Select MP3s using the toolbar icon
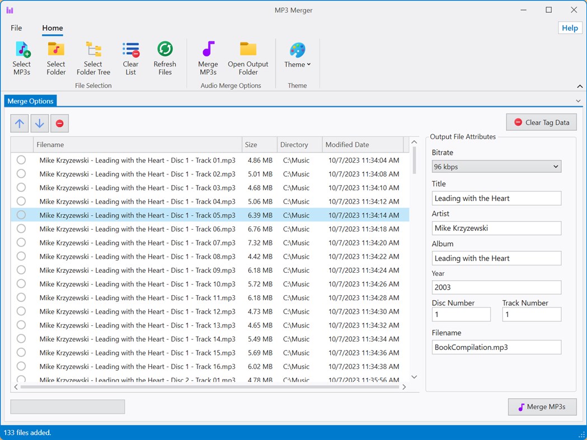Viewport: 587px width, 440px height. pyautogui.click(x=22, y=58)
